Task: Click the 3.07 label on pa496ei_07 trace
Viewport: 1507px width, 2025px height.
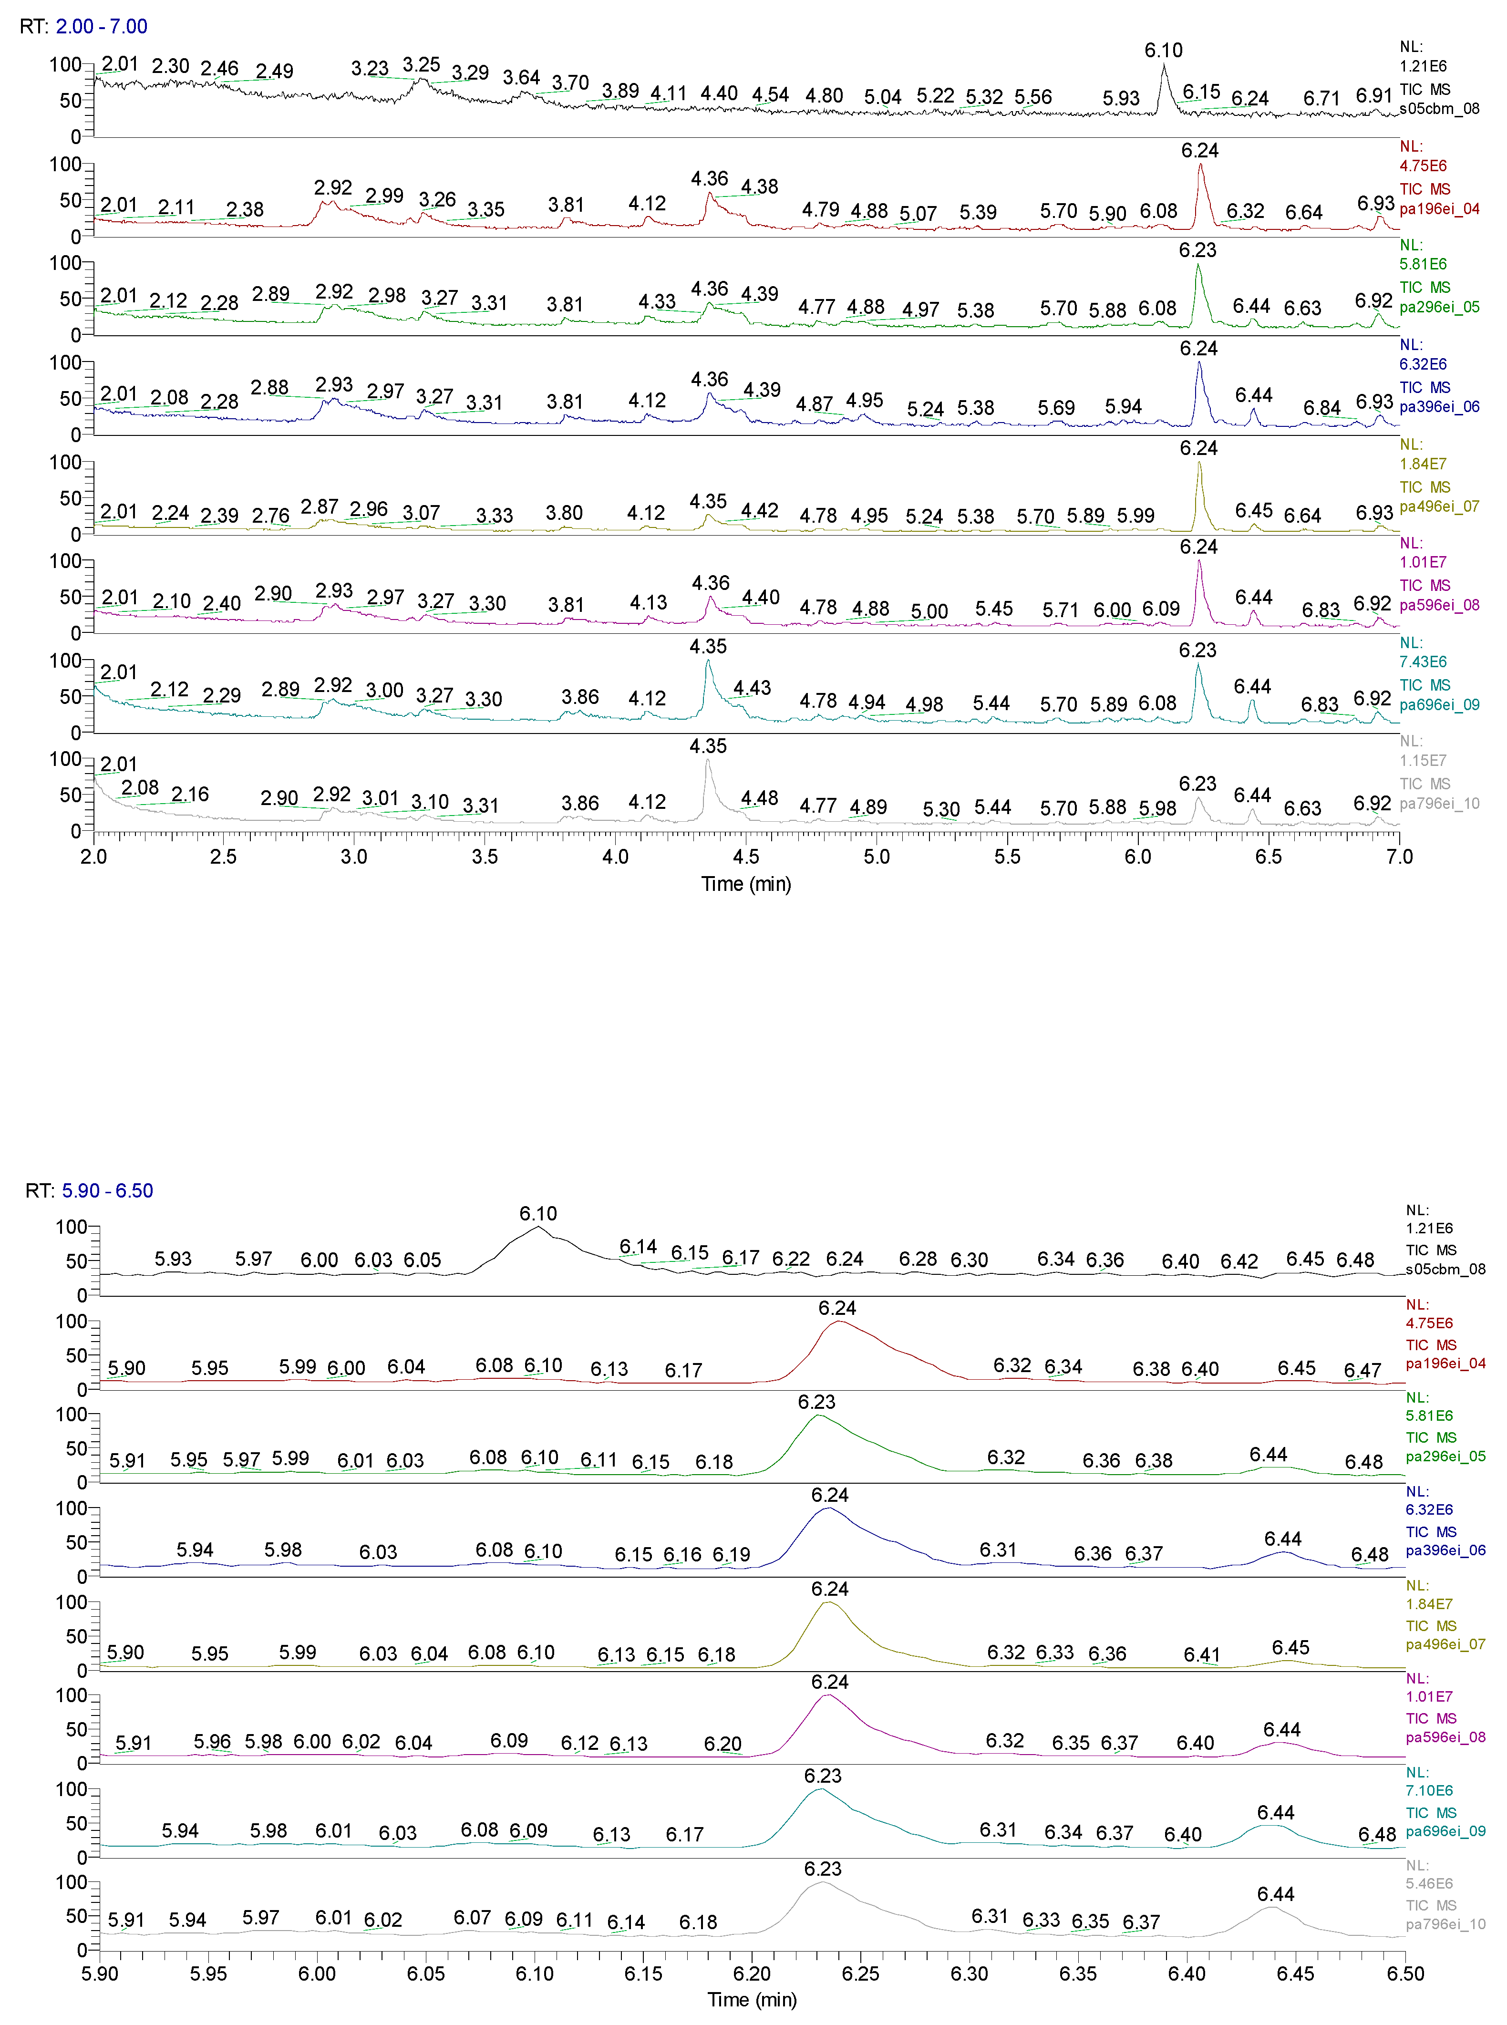Action: pos(422,513)
